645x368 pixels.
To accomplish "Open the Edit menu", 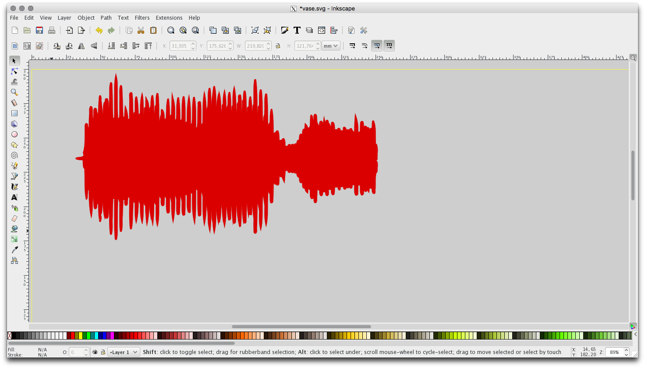I will click(x=29, y=18).
